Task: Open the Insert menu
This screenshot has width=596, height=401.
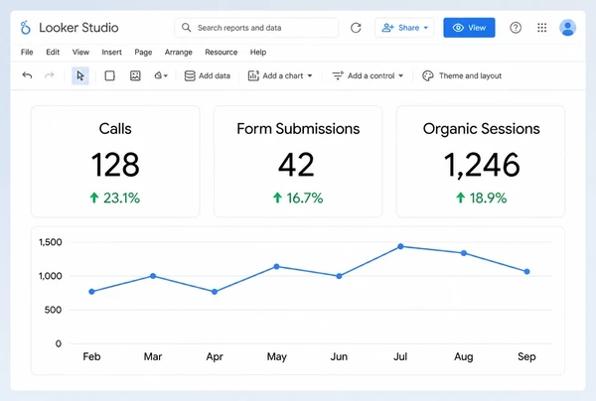Action: (x=111, y=52)
